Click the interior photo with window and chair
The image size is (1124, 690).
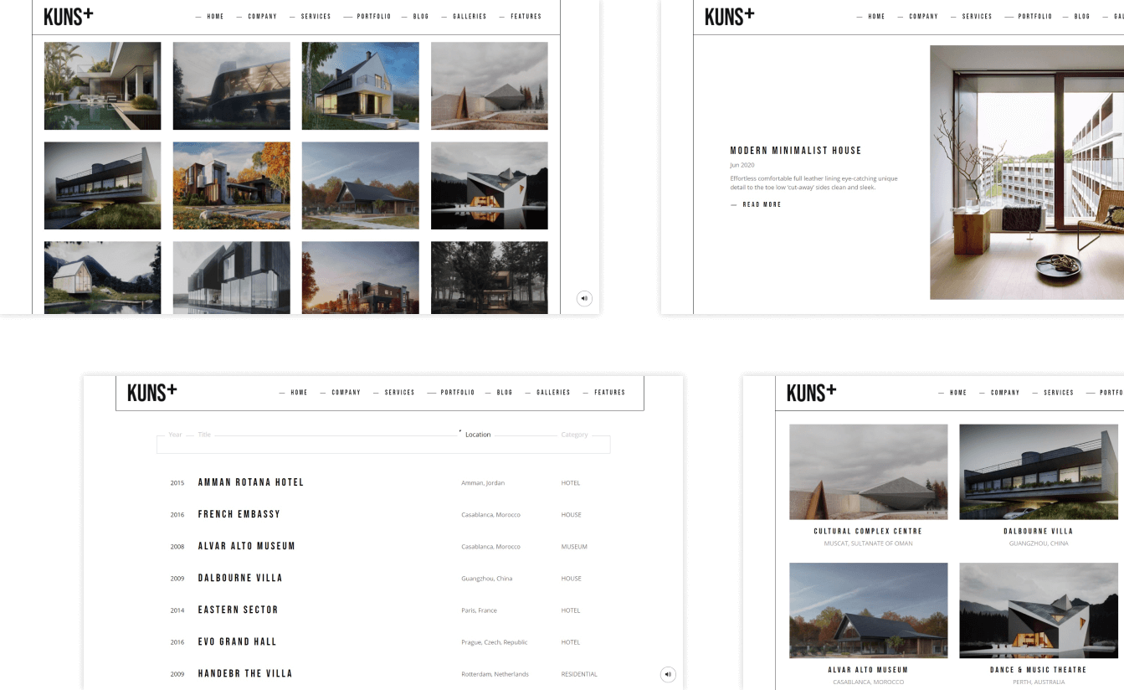click(x=1026, y=172)
